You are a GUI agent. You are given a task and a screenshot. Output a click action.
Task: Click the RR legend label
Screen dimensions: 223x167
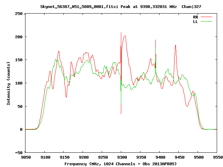point(195,17)
